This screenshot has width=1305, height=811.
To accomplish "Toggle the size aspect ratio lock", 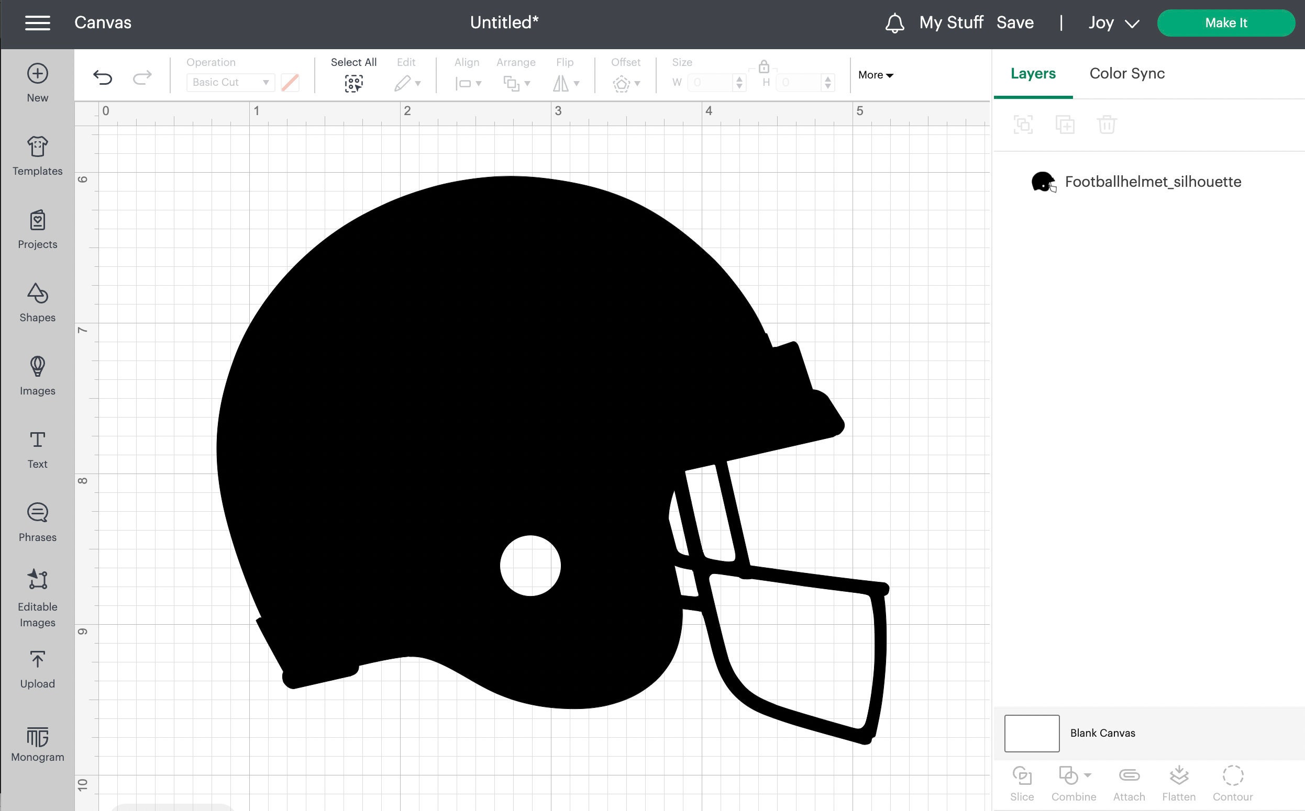I will click(764, 66).
